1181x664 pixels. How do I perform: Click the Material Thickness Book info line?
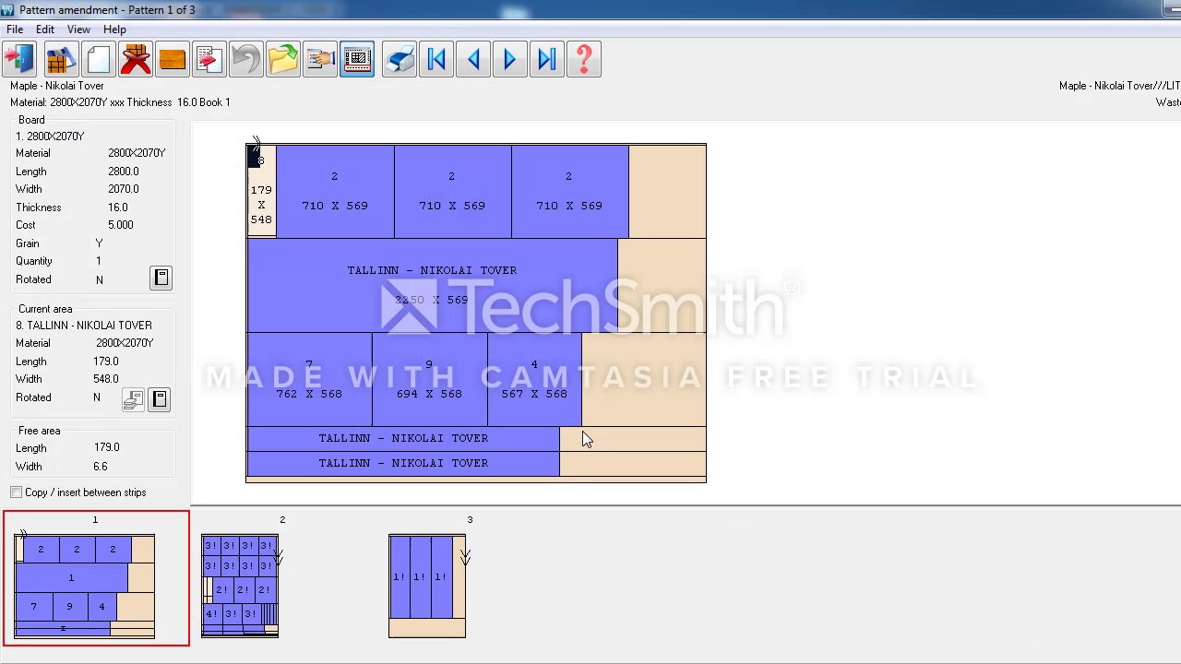120,102
